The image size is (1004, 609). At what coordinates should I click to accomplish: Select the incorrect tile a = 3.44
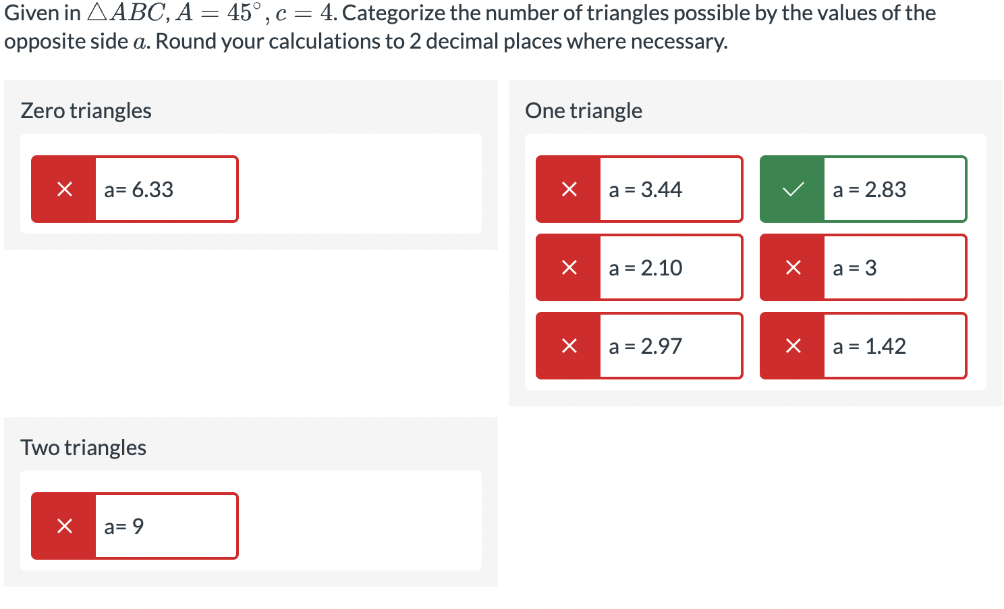pyautogui.click(x=645, y=189)
